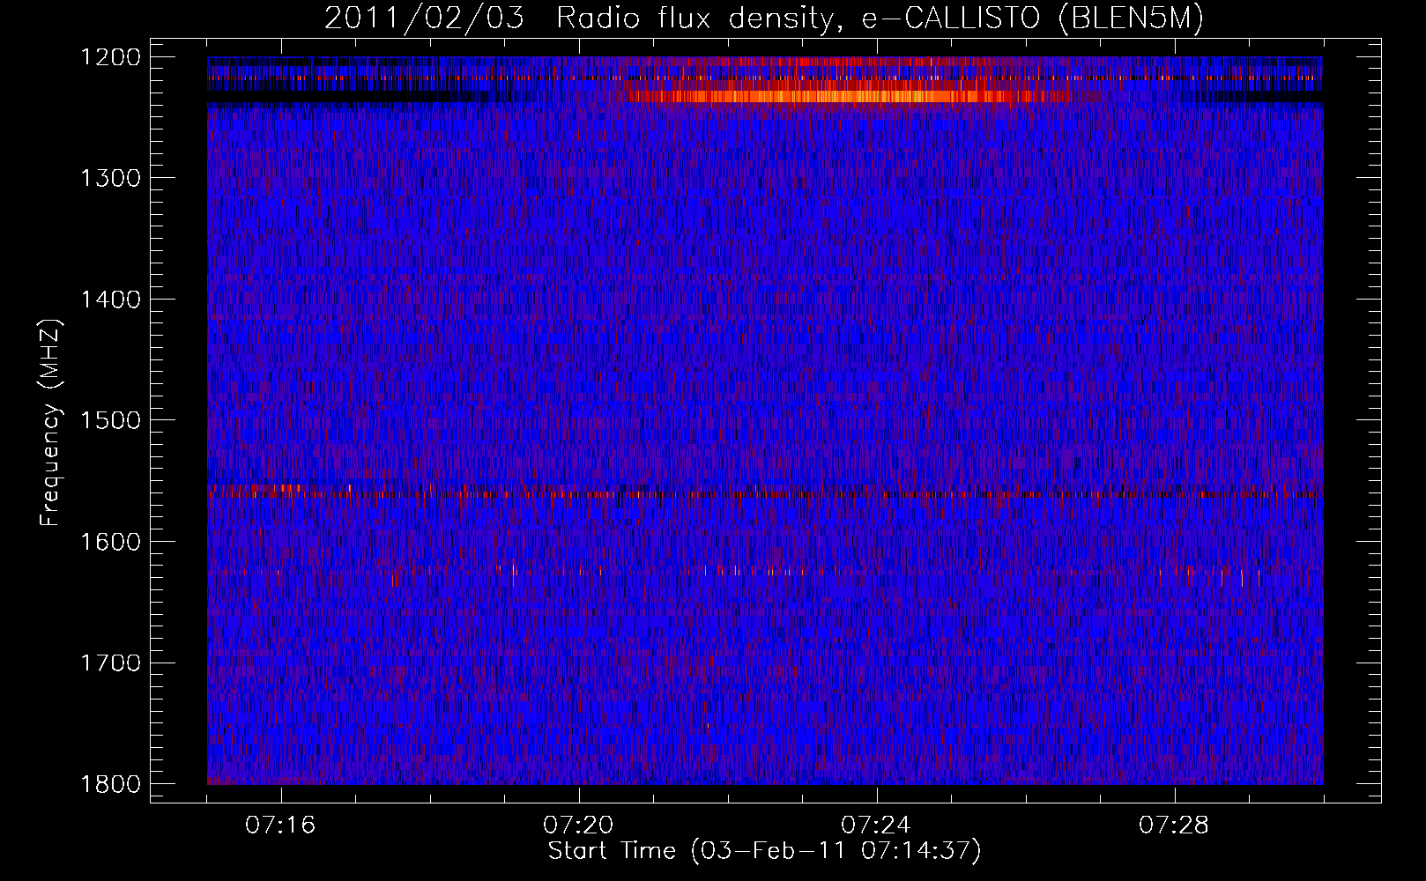Select the 'Frequency (MHZ)' axis label
Screen dimensions: 1426x881
[x=50, y=423]
